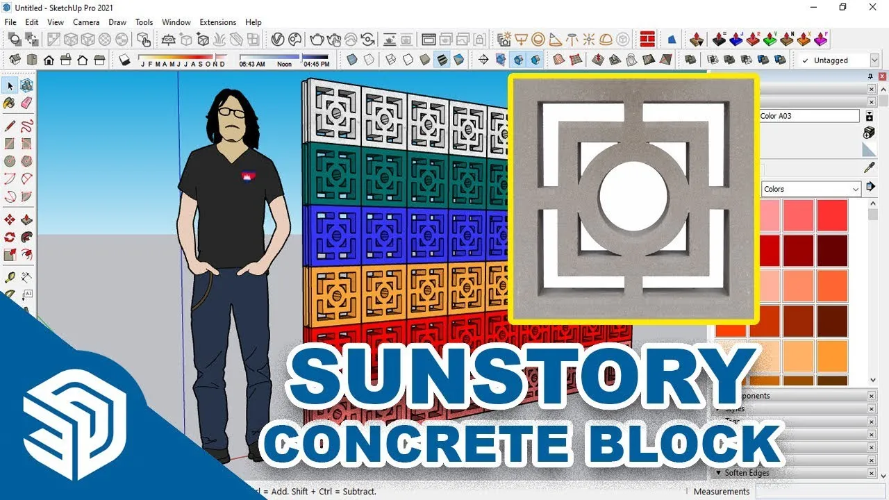Viewport: 889px width, 500px height.
Task: Select the arrow Select tool
Action: 10,85
